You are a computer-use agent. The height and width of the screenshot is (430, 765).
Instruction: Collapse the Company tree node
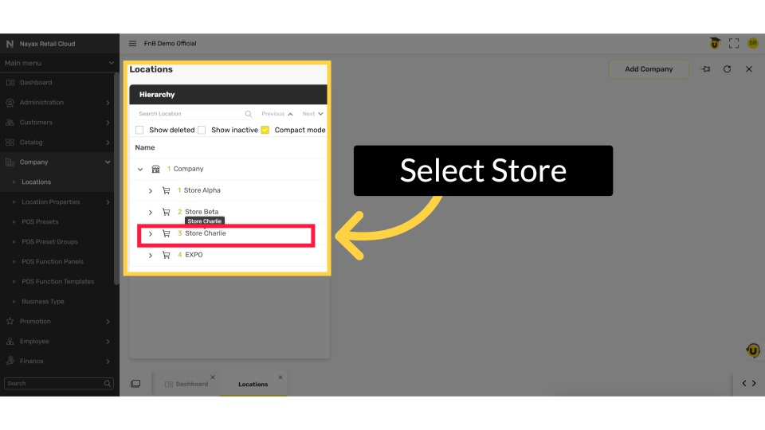pyautogui.click(x=140, y=169)
